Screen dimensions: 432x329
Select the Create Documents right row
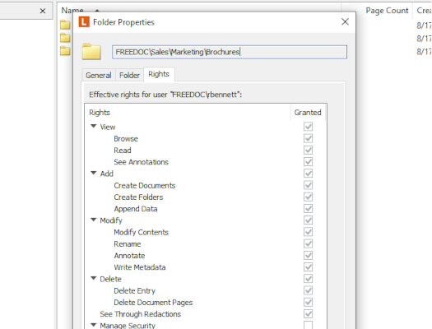[x=145, y=185]
